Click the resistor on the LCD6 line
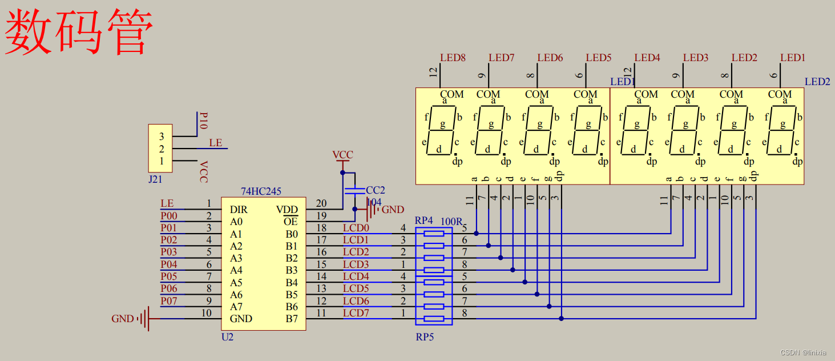835x361 pixels. (434, 307)
